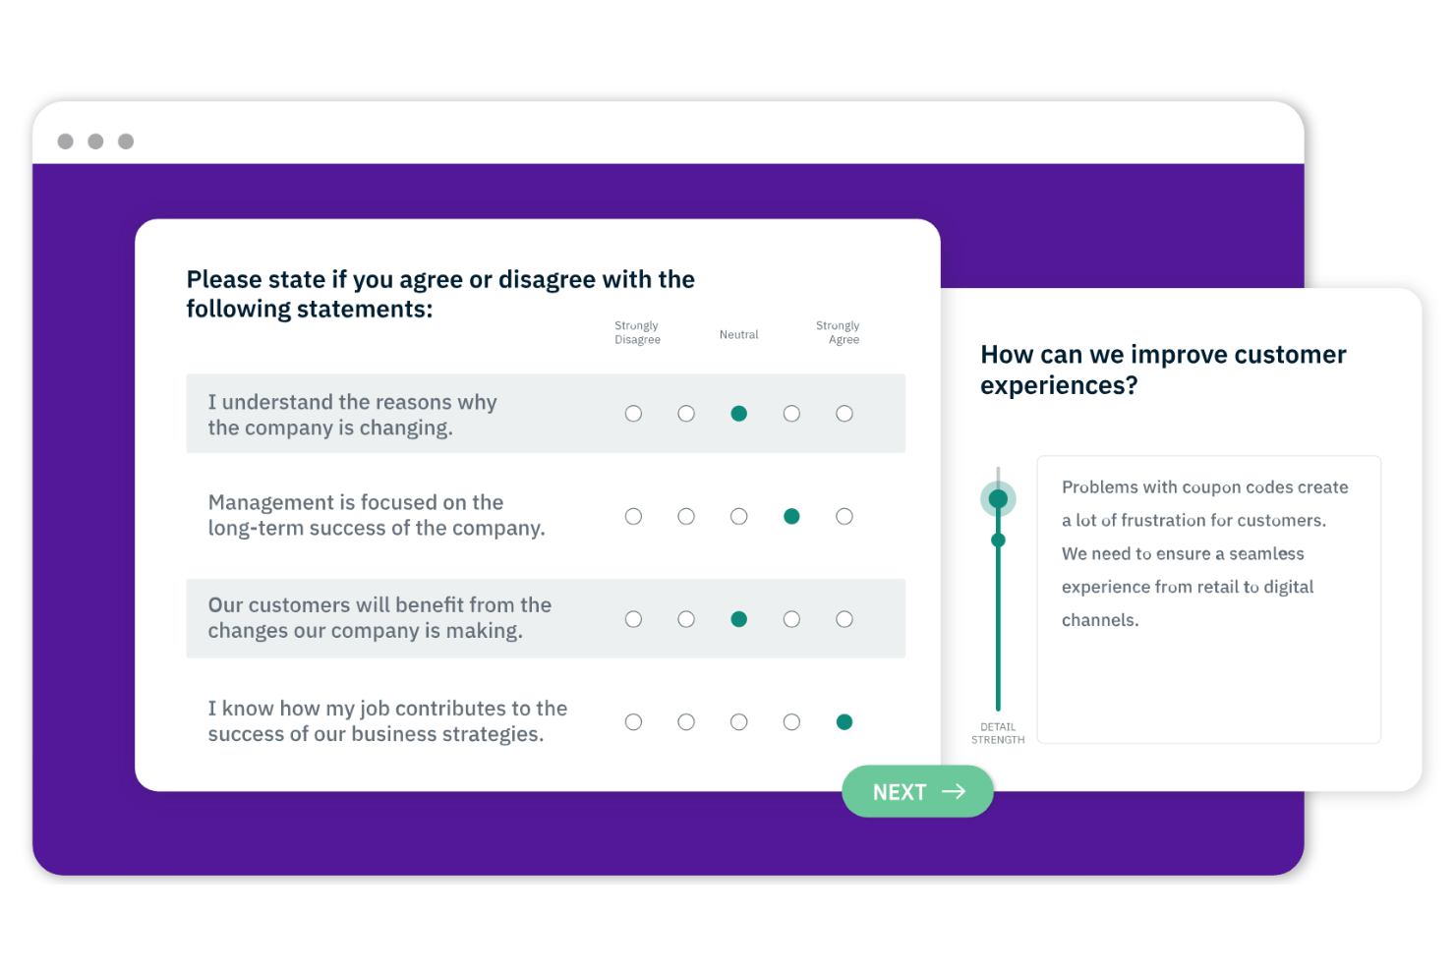Click heading 'Please state if you agree or disagree'

click(440, 294)
